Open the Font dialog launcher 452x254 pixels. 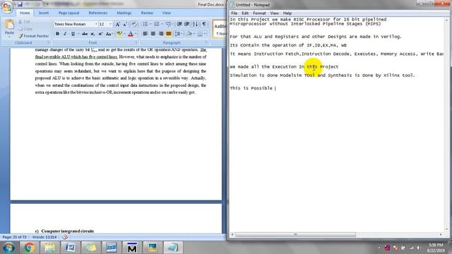(x=136, y=42)
